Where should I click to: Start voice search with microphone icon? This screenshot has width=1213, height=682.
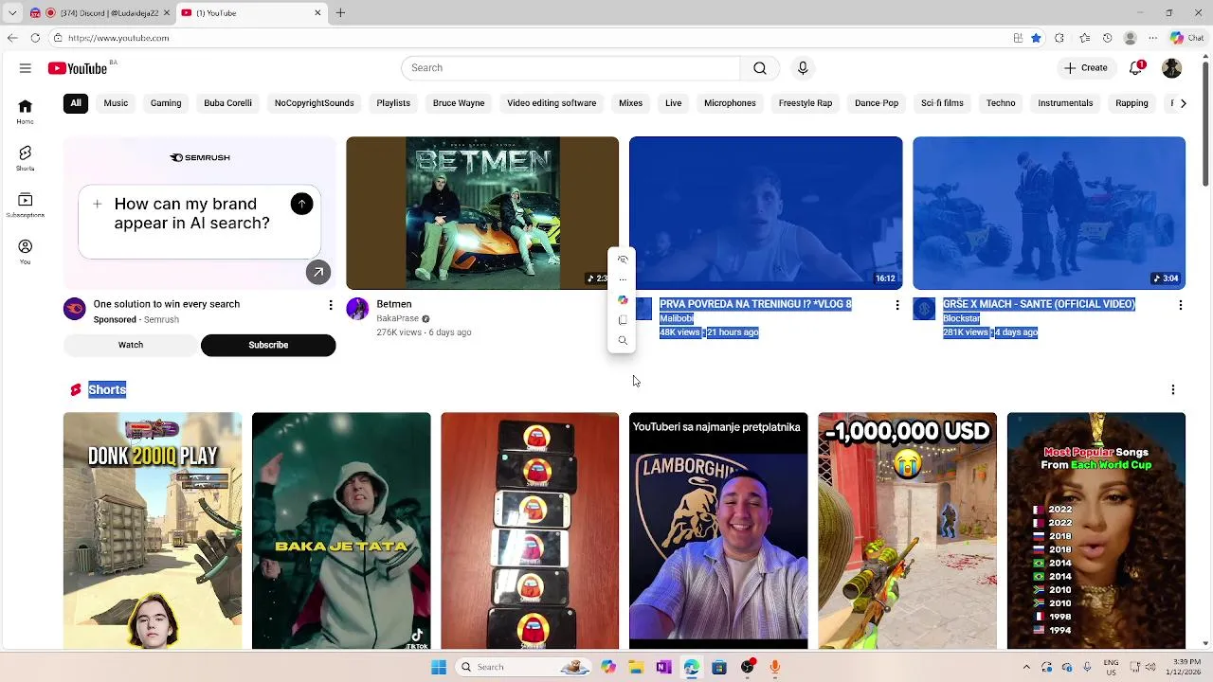(x=803, y=68)
